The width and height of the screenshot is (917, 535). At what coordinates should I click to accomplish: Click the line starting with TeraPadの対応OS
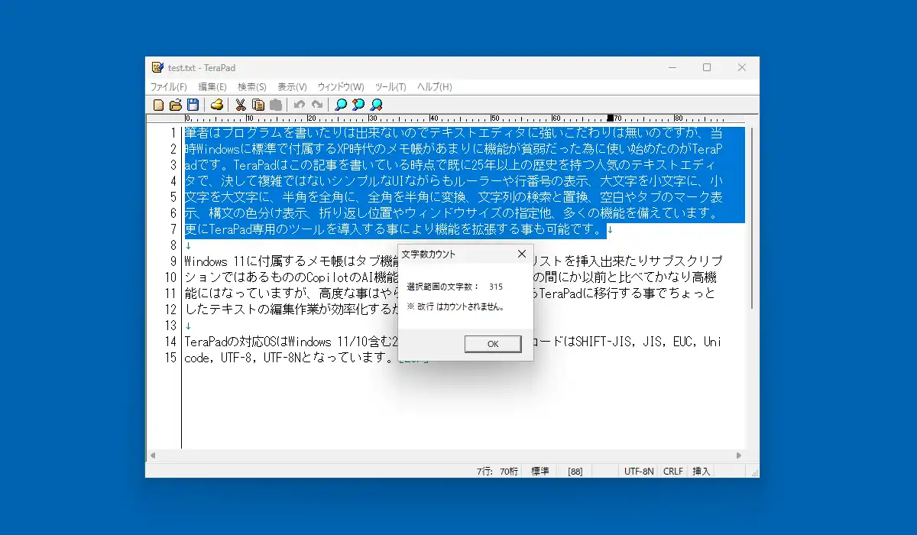click(453, 342)
